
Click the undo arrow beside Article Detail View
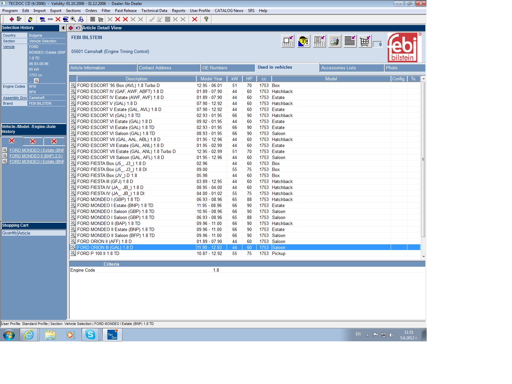click(78, 28)
